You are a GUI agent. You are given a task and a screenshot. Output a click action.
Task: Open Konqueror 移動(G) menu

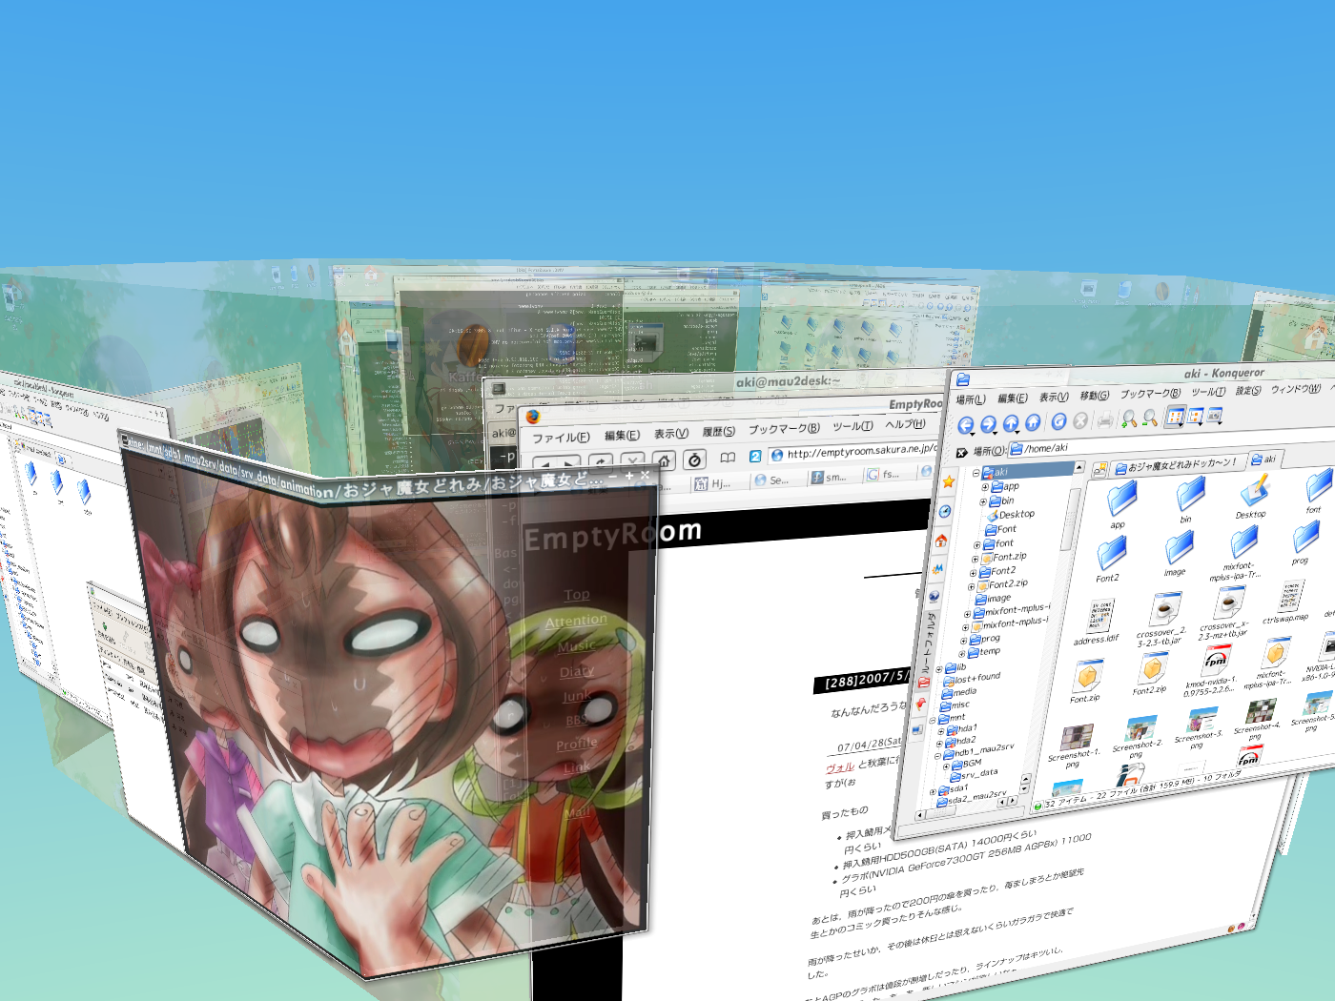tap(1094, 396)
